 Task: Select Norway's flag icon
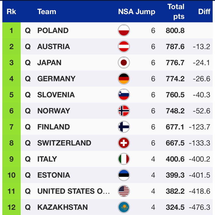click(124, 111)
